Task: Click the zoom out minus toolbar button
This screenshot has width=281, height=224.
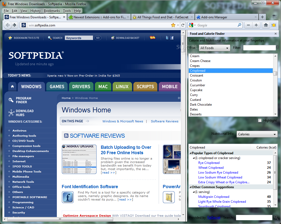Action: coord(248,25)
